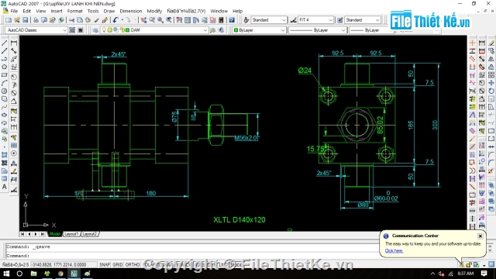Image resolution: width=496 pixels, height=279 pixels.
Task: Go to last layout tab arrow
Action: (43, 234)
